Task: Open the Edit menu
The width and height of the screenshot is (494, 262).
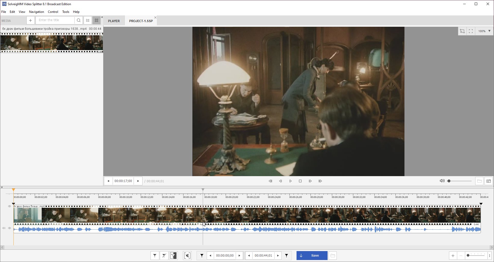Action: pos(12,12)
